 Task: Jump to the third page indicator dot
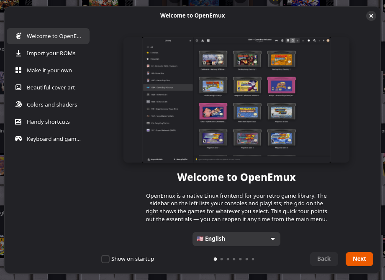pos(228,259)
